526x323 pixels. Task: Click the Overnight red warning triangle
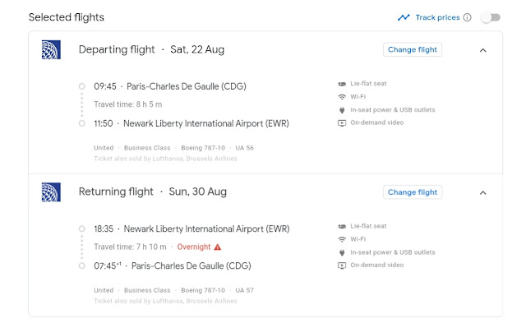218,247
